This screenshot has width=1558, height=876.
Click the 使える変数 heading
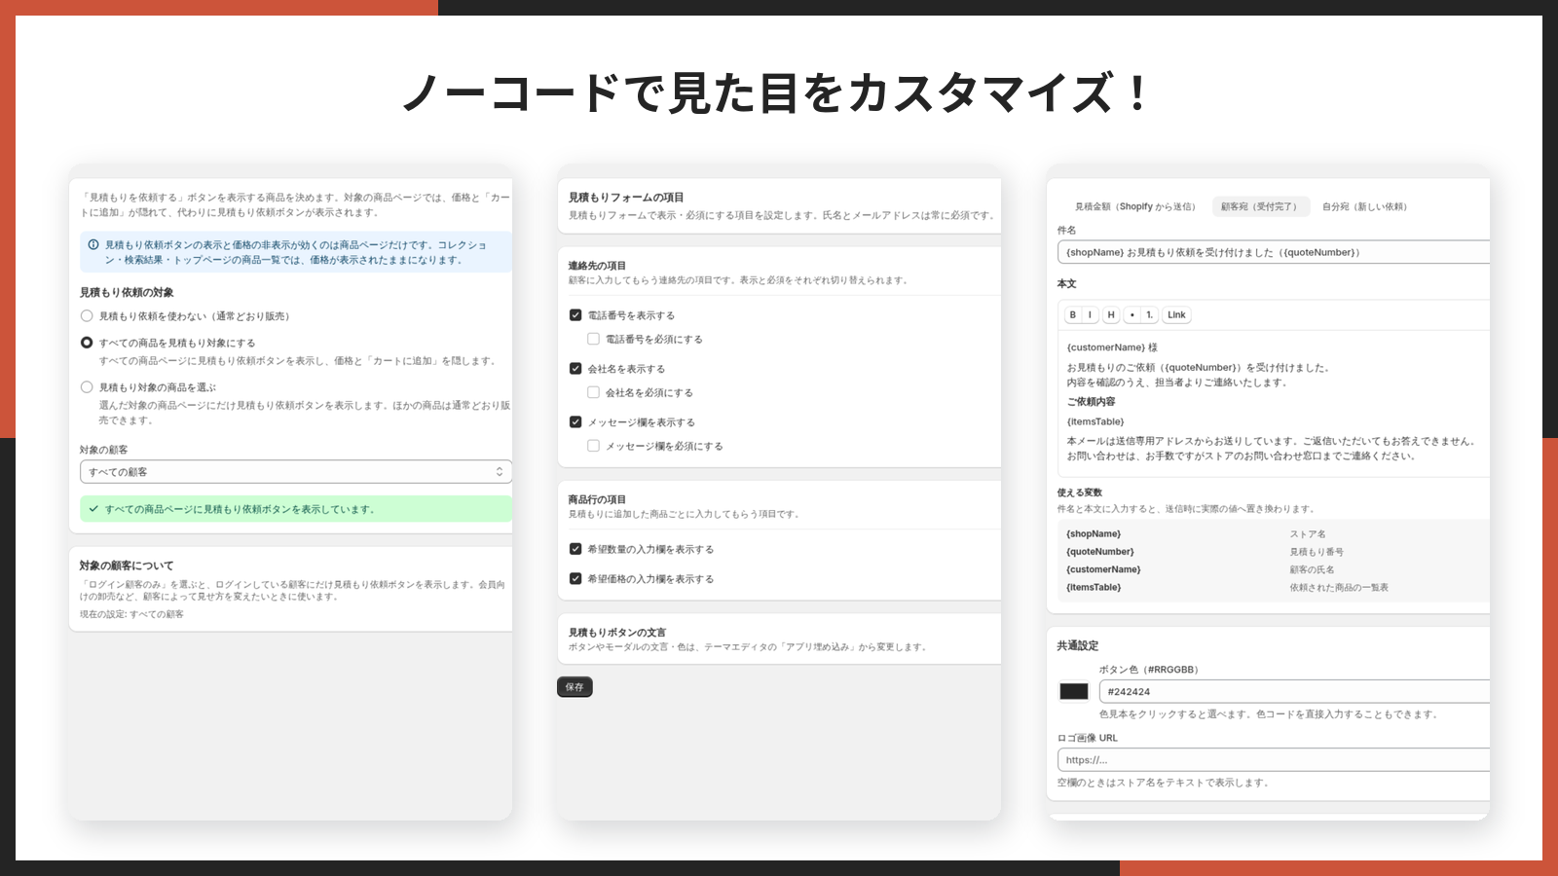coord(1080,493)
